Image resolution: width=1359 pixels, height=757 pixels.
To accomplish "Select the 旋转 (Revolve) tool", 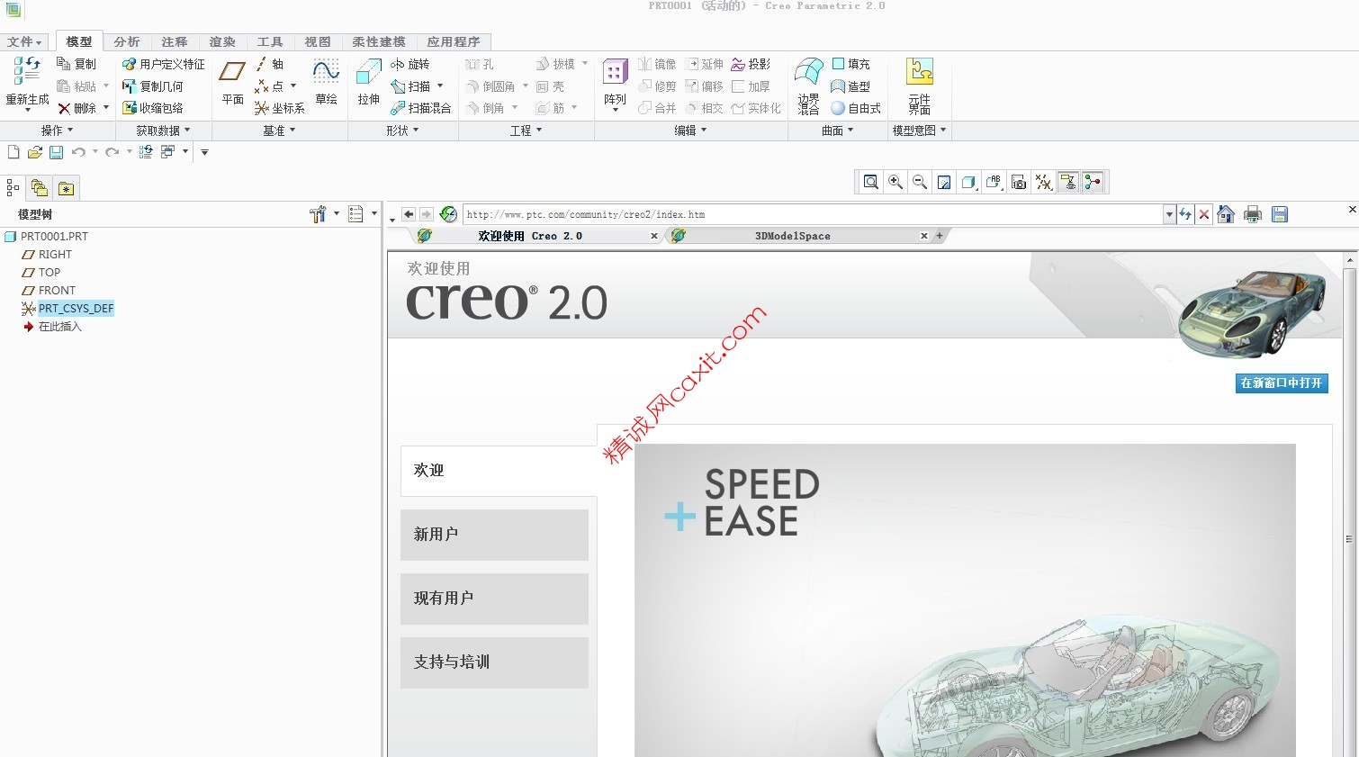I will [409, 64].
